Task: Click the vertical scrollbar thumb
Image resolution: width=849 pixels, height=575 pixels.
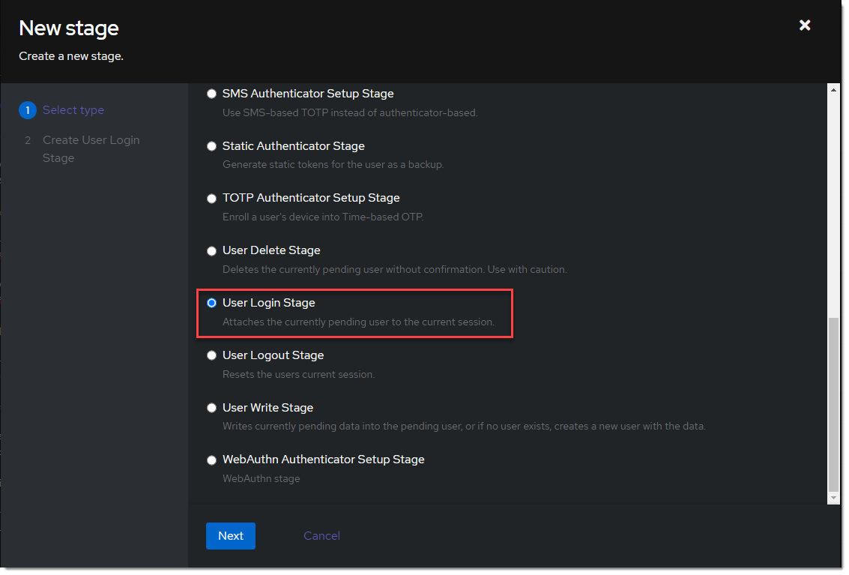Action: 833,403
